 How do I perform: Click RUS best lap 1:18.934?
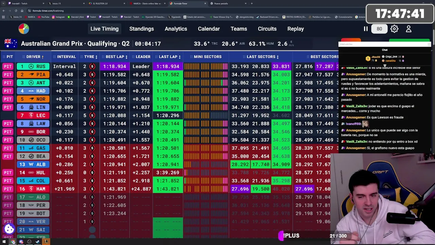(115, 66)
